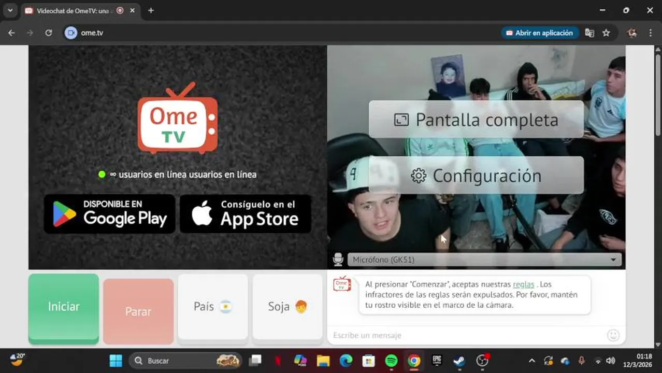Go forward to the next page
Viewport: 662px width, 373px height.
click(30, 33)
